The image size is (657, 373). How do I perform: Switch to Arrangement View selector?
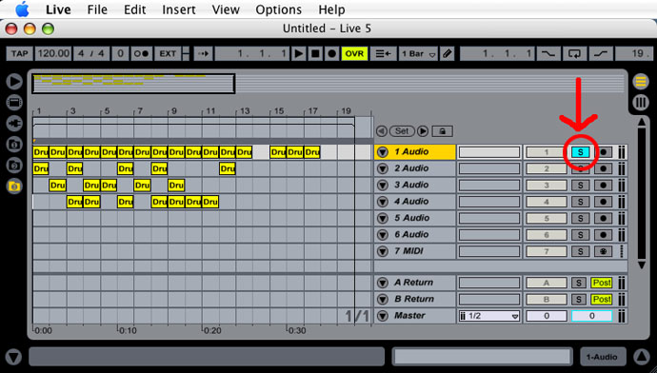[641, 82]
